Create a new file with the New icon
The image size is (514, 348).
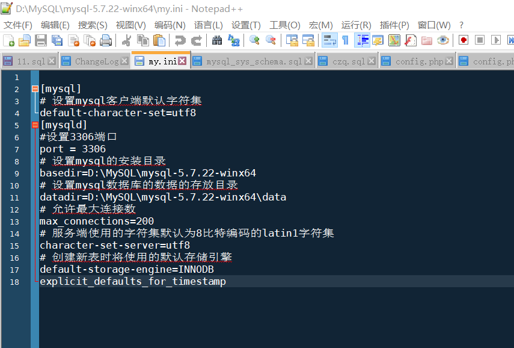8,40
